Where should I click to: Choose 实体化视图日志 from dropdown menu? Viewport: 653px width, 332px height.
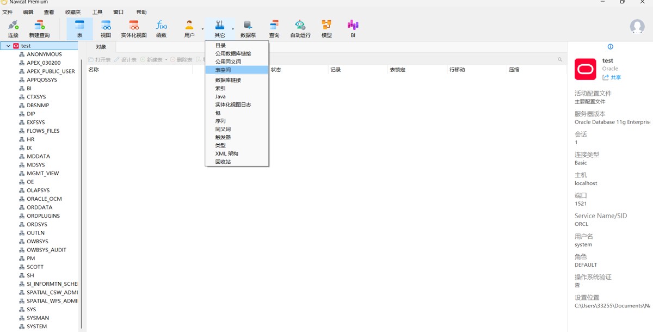(237, 104)
